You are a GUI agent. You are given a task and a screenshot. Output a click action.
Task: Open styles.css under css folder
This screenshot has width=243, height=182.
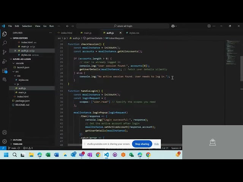click(x=23, y=80)
